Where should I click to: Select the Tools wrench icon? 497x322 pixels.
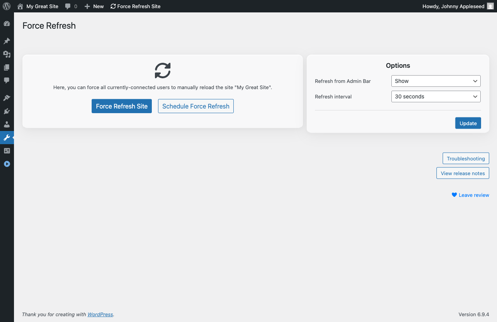[x=7, y=138]
